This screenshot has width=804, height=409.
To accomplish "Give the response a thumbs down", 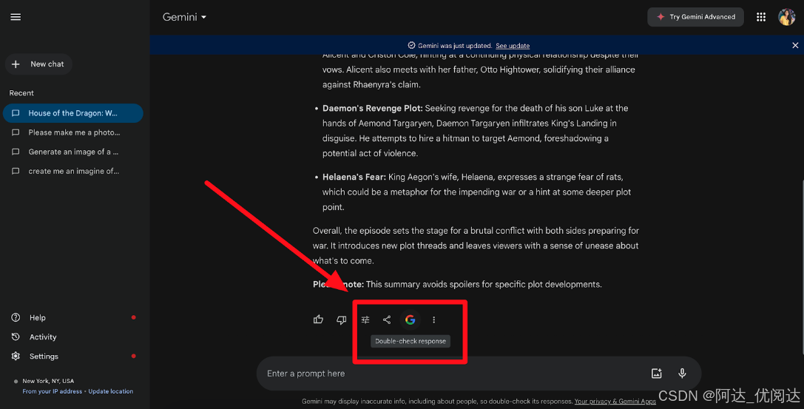I will click(x=342, y=320).
